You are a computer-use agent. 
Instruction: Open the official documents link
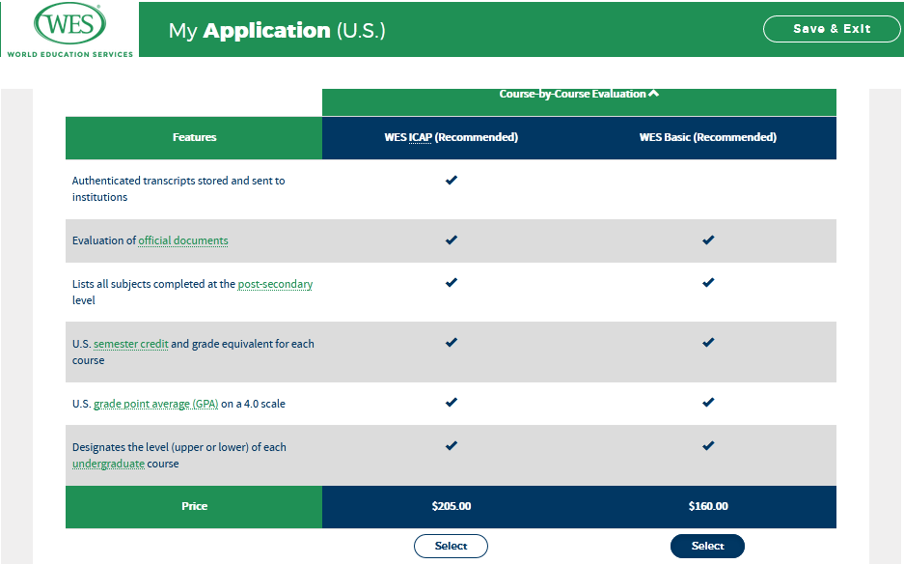[x=183, y=240]
